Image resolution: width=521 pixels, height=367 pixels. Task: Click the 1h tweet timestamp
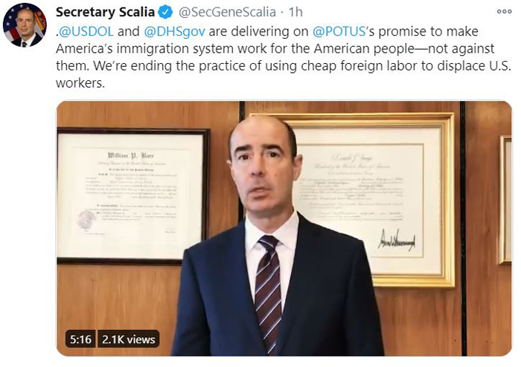(295, 13)
